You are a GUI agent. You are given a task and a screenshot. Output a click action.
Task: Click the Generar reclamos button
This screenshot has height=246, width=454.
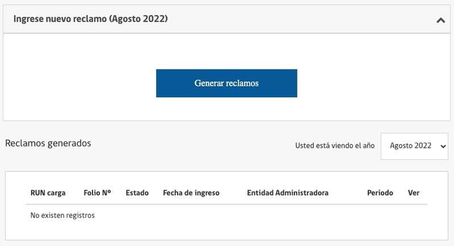[x=226, y=83]
